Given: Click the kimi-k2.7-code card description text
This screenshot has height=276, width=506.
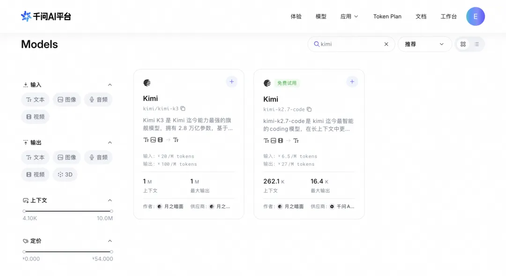Looking at the screenshot, I should 308,125.
